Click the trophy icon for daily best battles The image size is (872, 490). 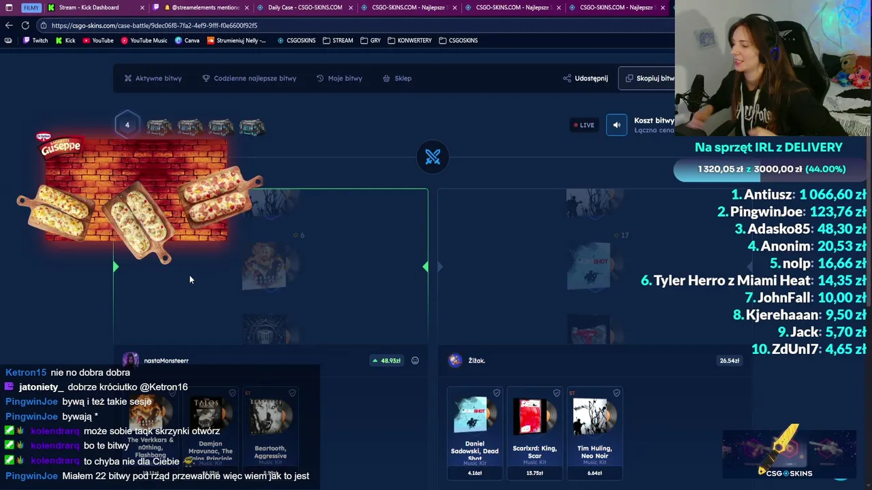(206, 78)
